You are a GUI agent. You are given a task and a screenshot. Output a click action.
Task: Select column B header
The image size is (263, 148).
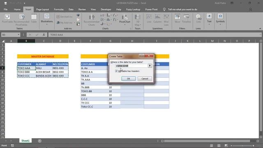click(x=26, y=41)
